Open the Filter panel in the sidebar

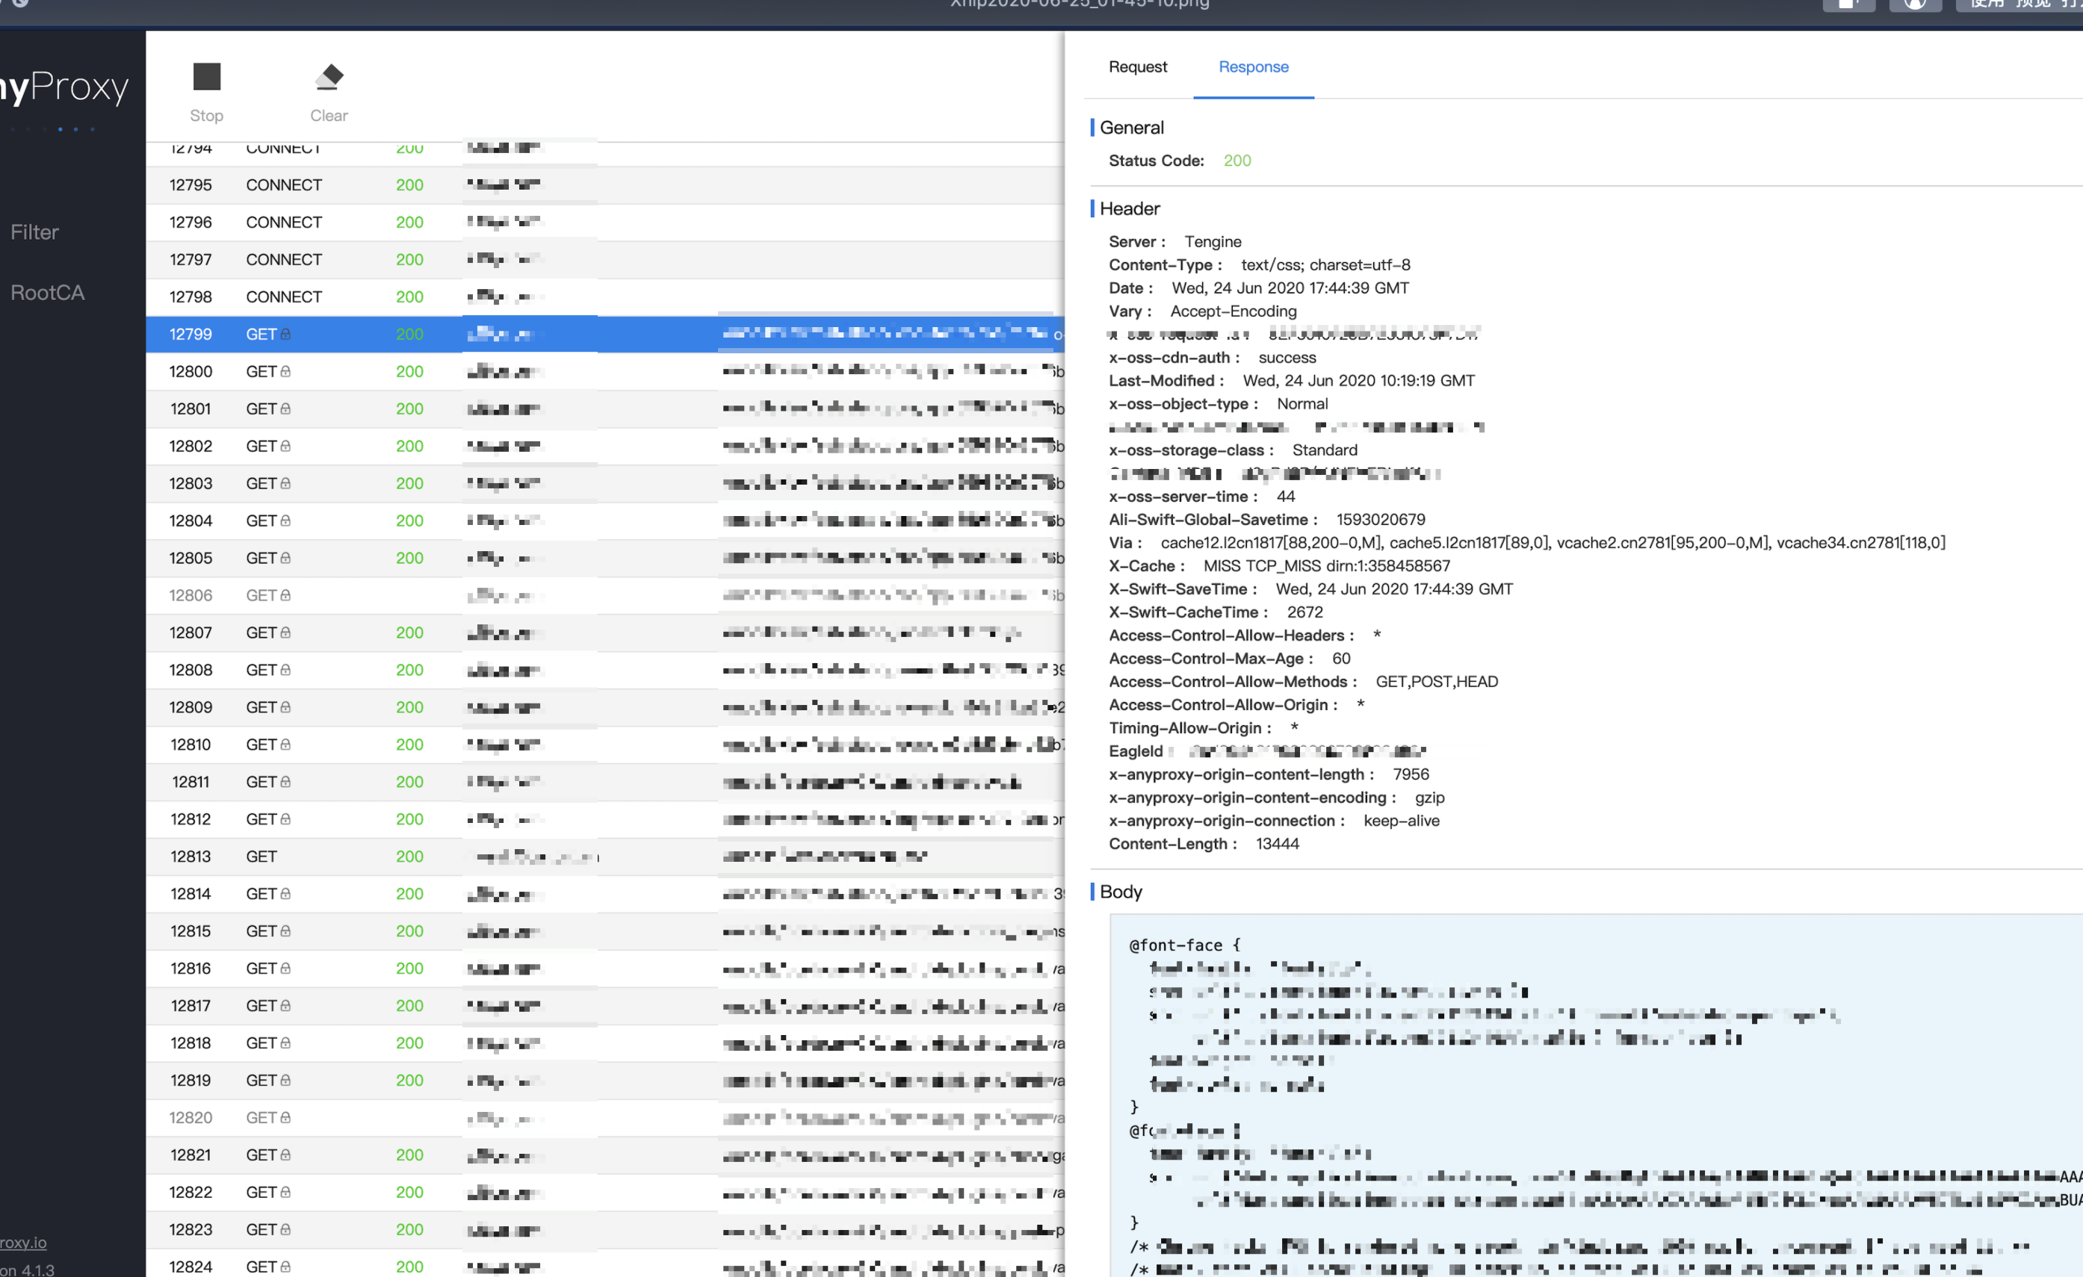coord(34,232)
